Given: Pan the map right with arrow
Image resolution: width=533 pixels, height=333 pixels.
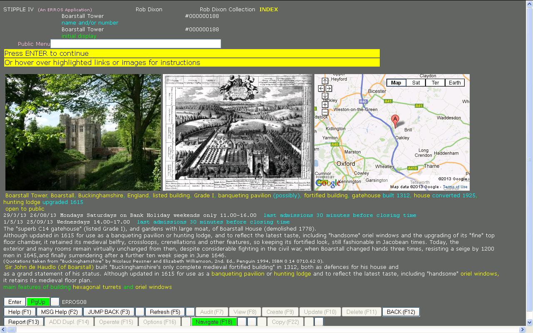Looking at the screenshot, I should (x=329, y=88).
